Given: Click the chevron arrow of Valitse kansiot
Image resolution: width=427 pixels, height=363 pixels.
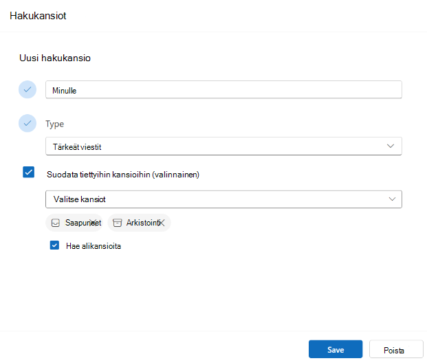Looking at the screenshot, I should 392,199.
